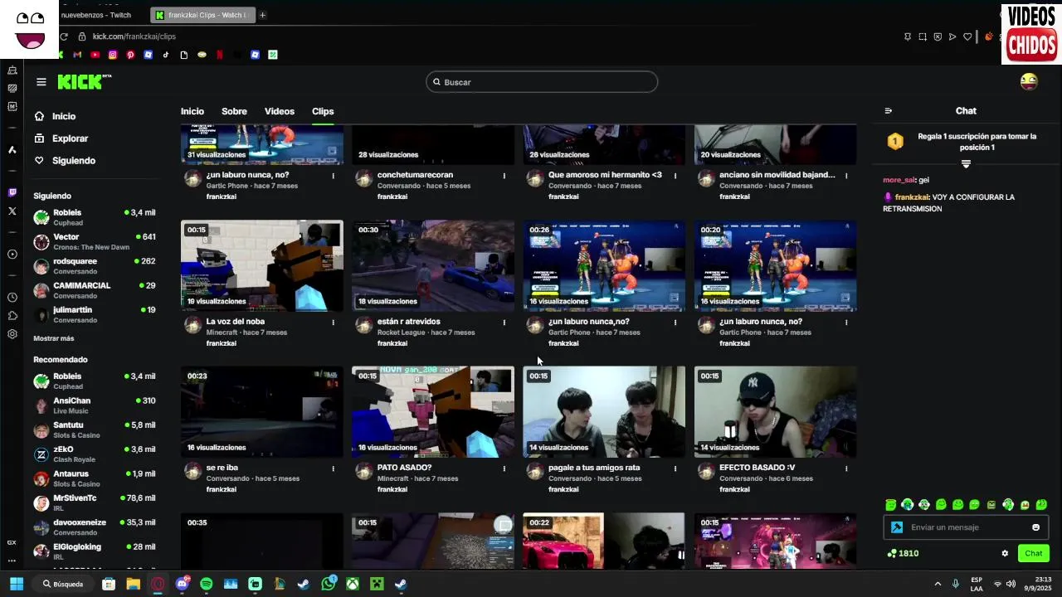The image size is (1062, 597).
Task: Open X (Twitter) from the browser sidebar
Action: [12, 211]
